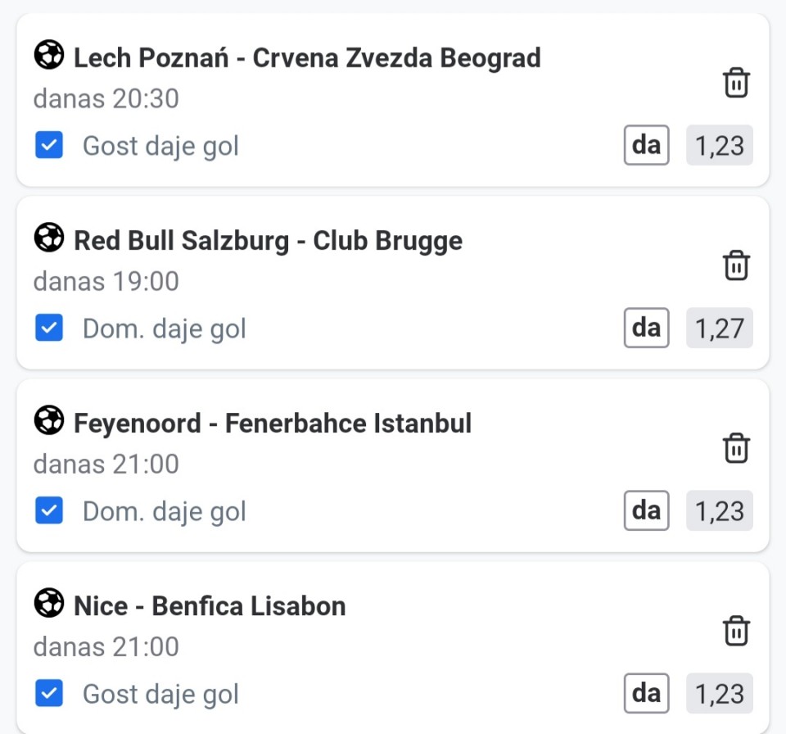Open Nice - Benfica Lisabon match details
The height and width of the screenshot is (734, 786).
tap(210, 605)
